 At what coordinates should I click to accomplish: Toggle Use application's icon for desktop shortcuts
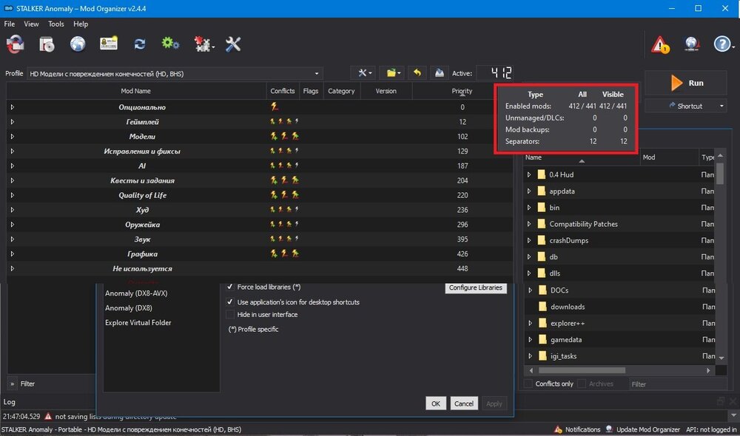click(230, 302)
